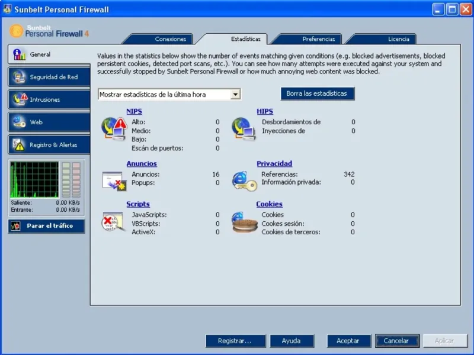Click the Aceptar button
Viewport: 474px width, 355px height.
(x=348, y=341)
